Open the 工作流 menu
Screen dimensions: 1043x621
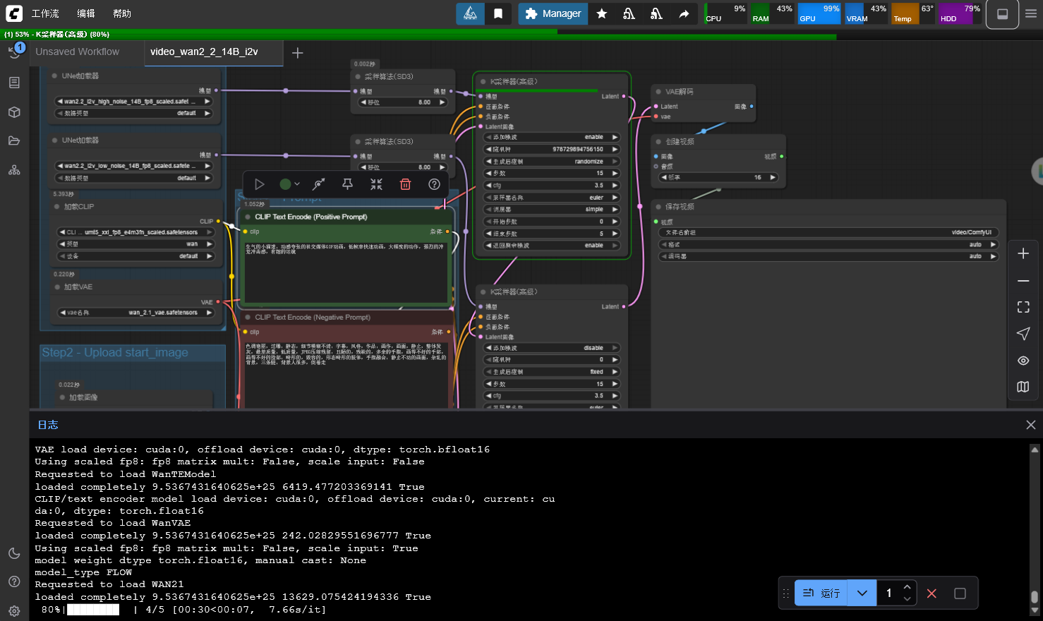coord(45,13)
